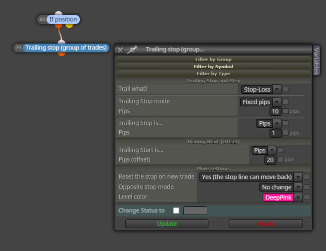Open the Reset the stop on new trade dropdown
The image size is (326, 251).
click(251, 177)
